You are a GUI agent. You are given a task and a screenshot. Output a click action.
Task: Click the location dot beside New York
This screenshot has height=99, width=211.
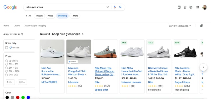pyautogui.click(x=4, y=34)
